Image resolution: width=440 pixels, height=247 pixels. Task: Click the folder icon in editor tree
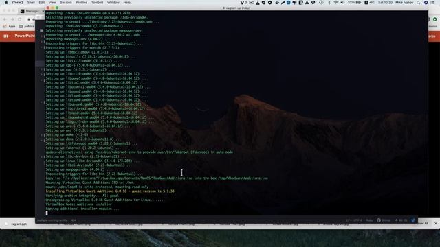pyautogui.click(x=41, y=30)
